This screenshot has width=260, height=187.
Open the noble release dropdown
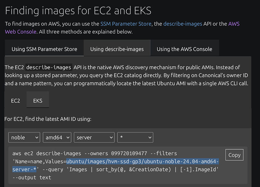[24, 137]
